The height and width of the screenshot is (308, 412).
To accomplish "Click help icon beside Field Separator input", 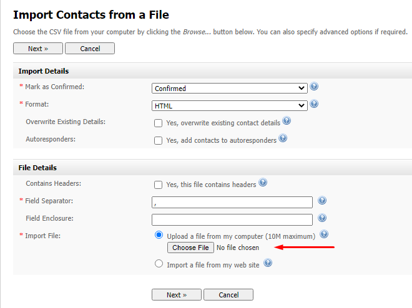I will pyautogui.click(x=322, y=201).
